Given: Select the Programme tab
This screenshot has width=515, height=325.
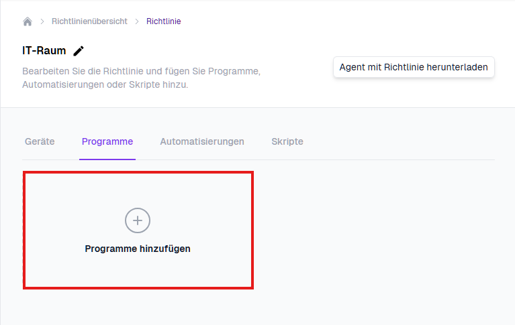Looking at the screenshot, I should click(107, 141).
